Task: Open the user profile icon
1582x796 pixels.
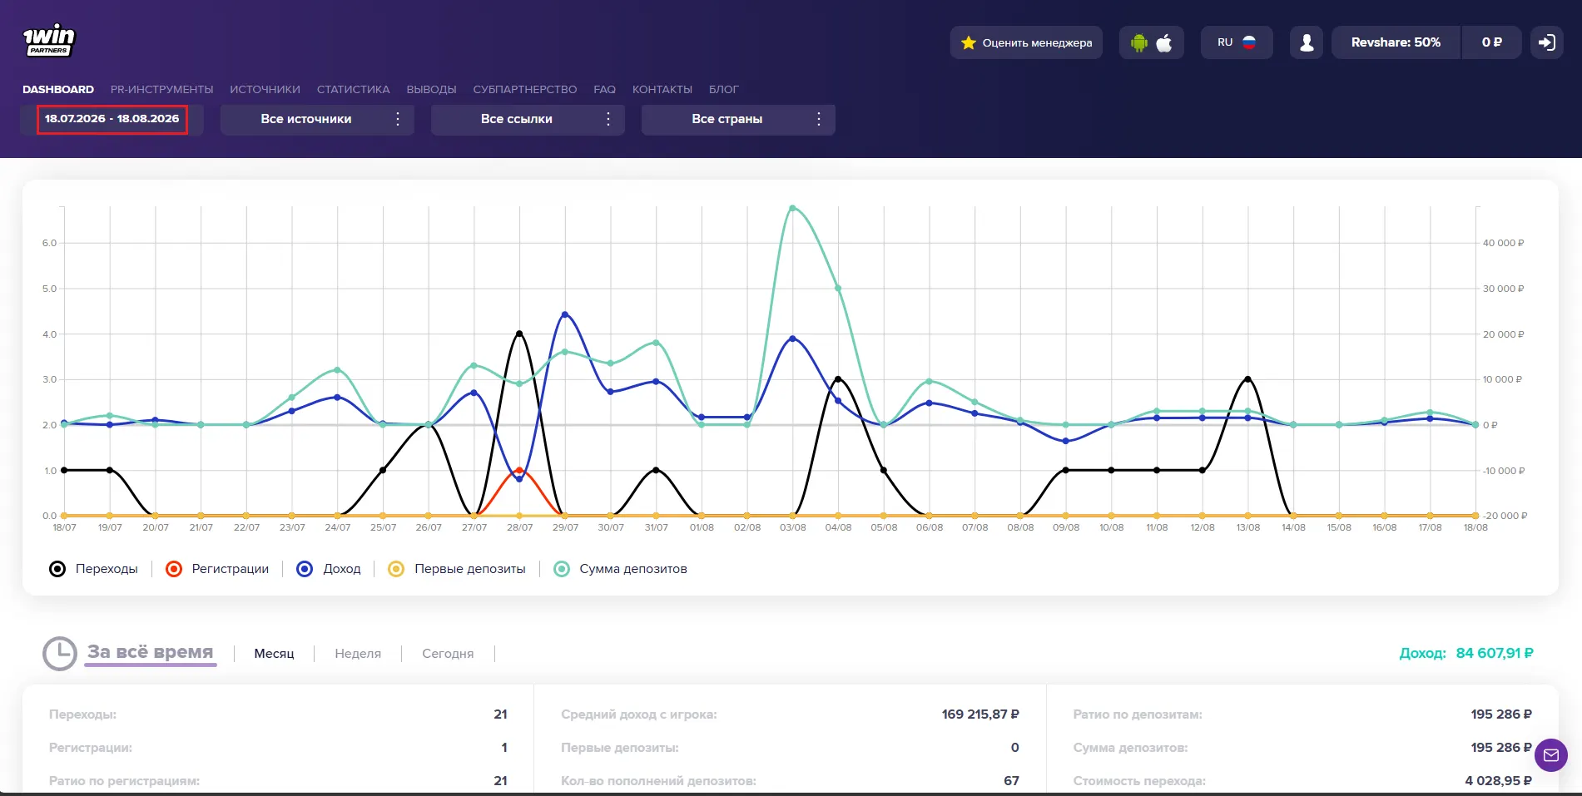Action: 1307,42
